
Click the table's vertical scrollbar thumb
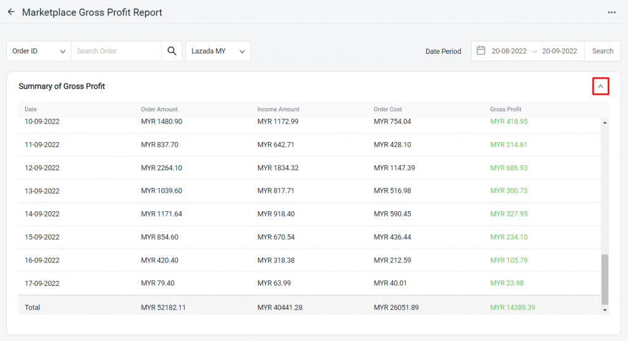tap(605, 279)
